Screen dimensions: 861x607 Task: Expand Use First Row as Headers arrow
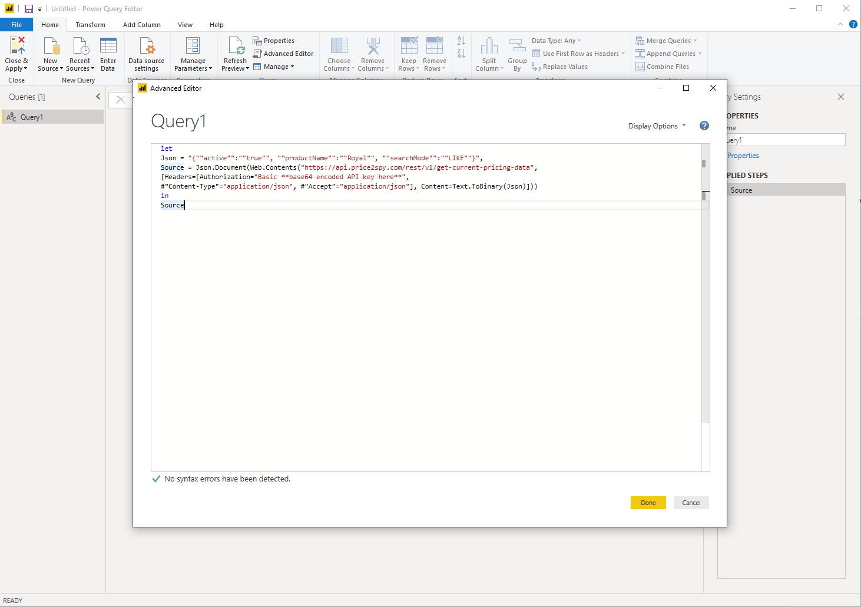[x=624, y=54]
